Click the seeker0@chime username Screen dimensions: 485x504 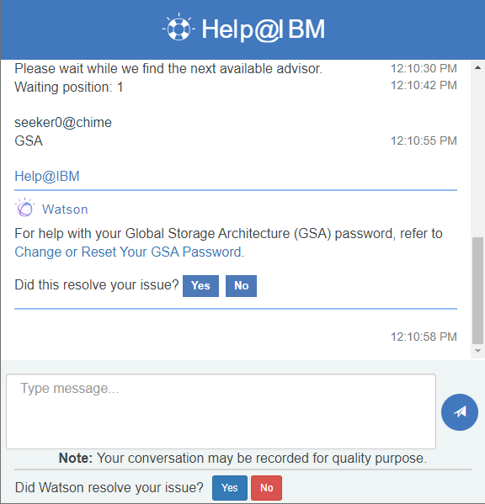pyautogui.click(x=63, y=123)
